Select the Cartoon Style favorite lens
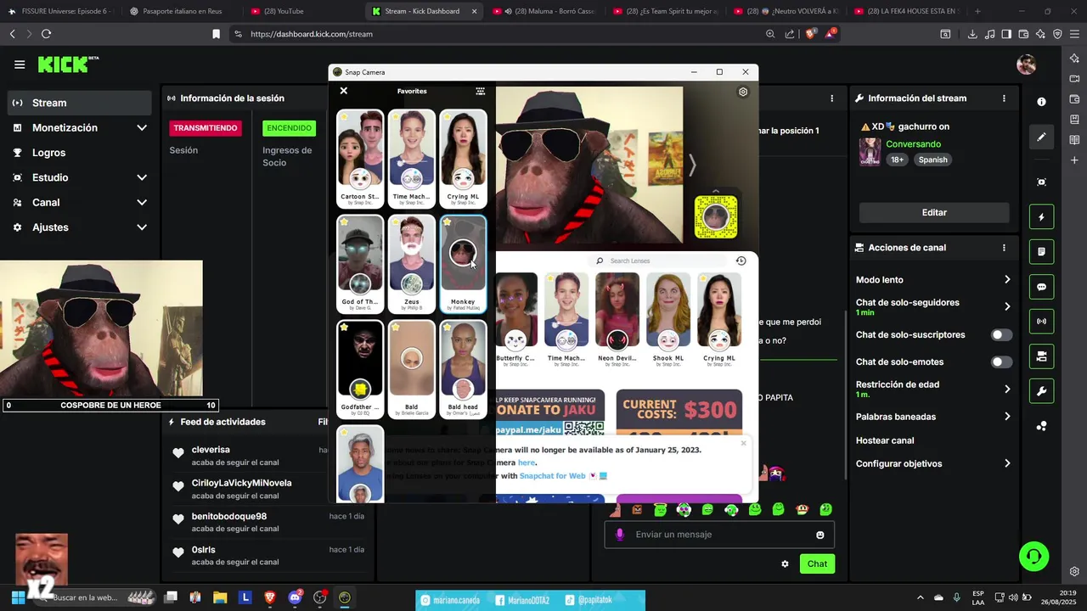Image resolution: width=1087 pixels, height=611 pixels. [360, 159]
